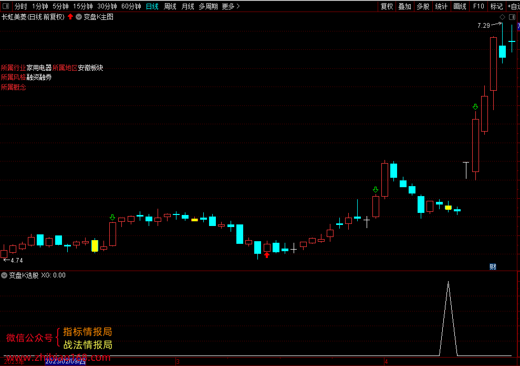The height and width of the screenshot is (366, 520).
Task: Switch to 日线 daily chart
Action: [152, 6]
